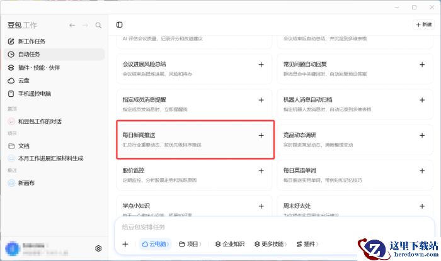
Task: Add the 每日新闻推送 task with plus
Action: (x=261, y=135)
